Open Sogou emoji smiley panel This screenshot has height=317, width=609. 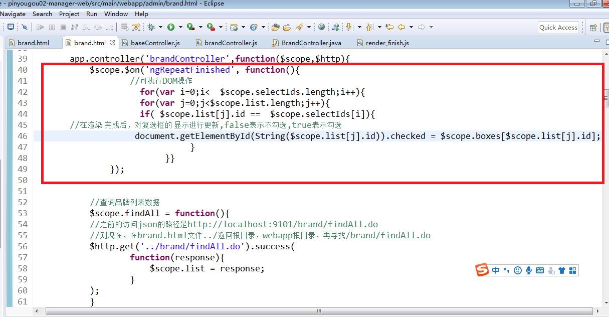coord(517,270)
